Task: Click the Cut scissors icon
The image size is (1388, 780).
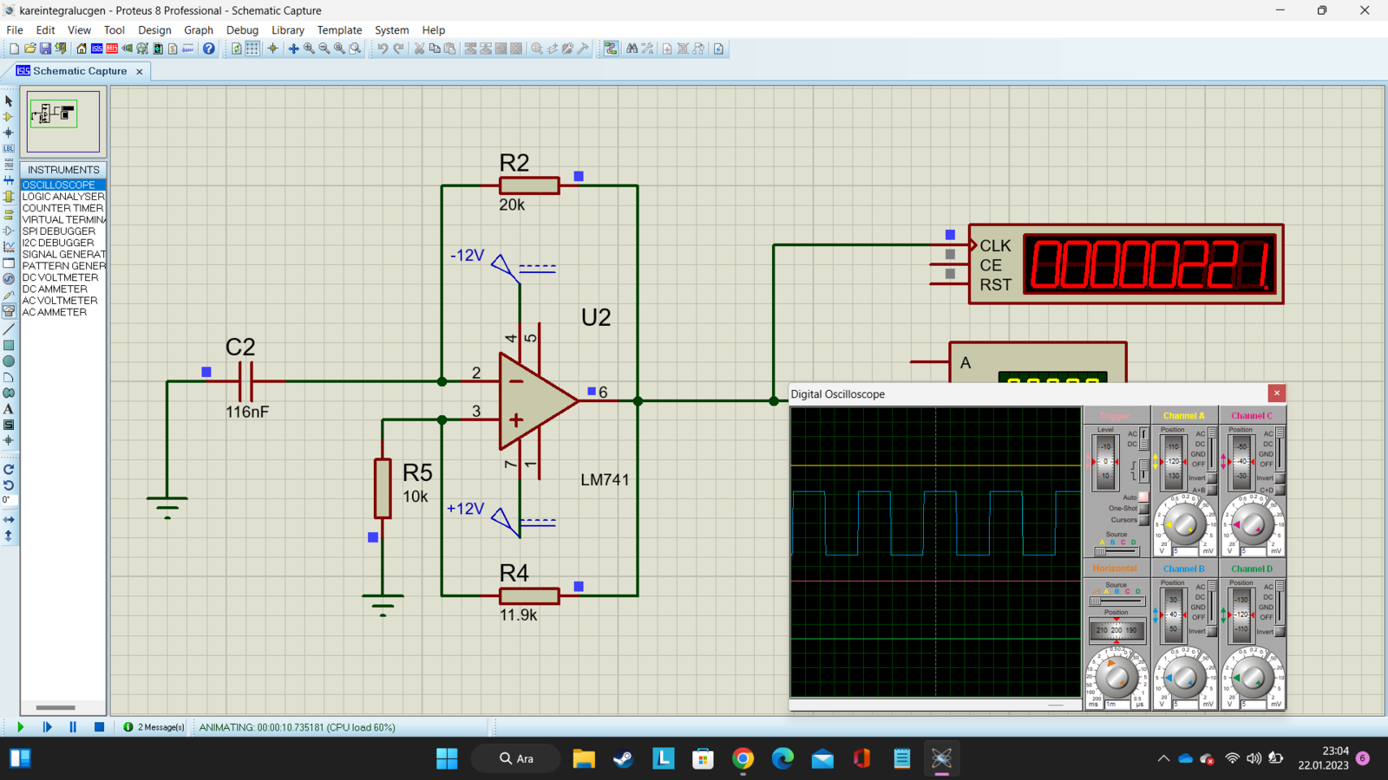Action: coord(419,49)
